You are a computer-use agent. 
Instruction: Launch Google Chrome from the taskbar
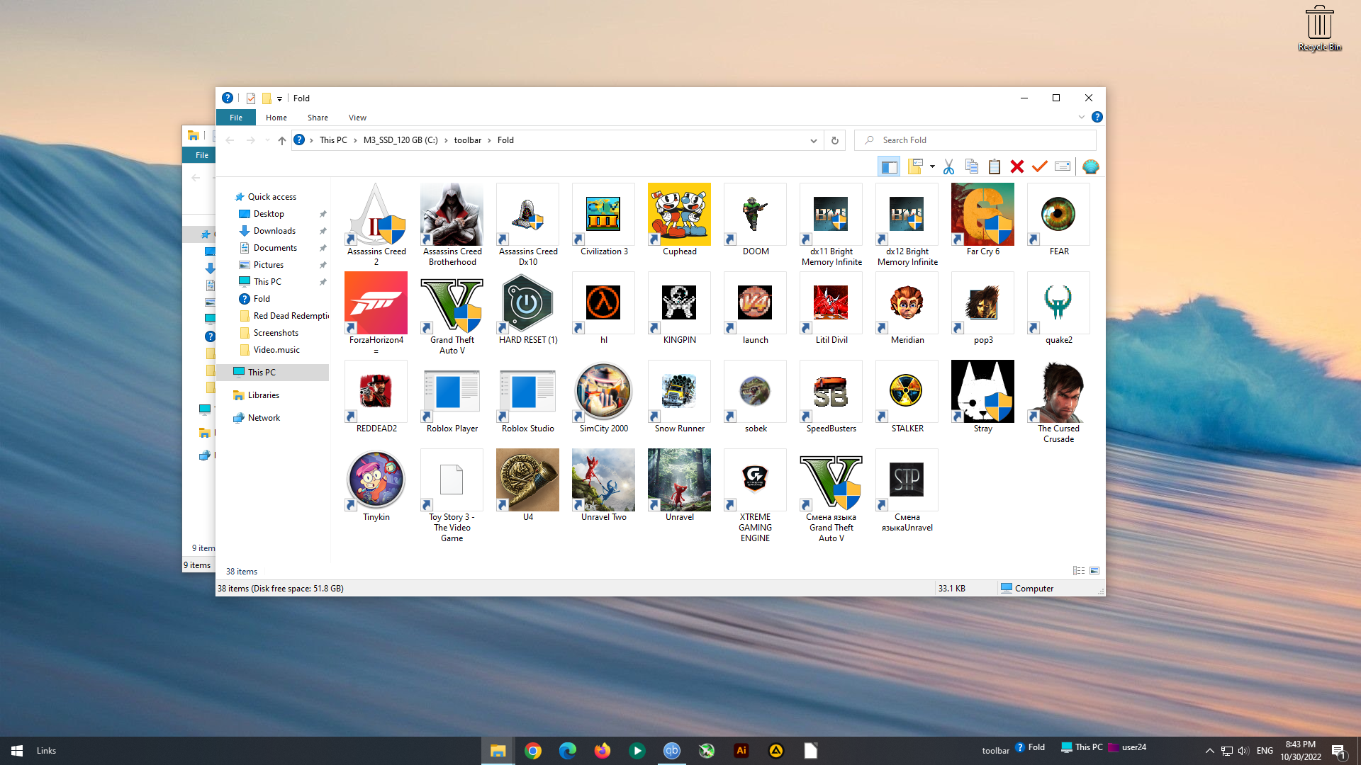pos(533,751)
